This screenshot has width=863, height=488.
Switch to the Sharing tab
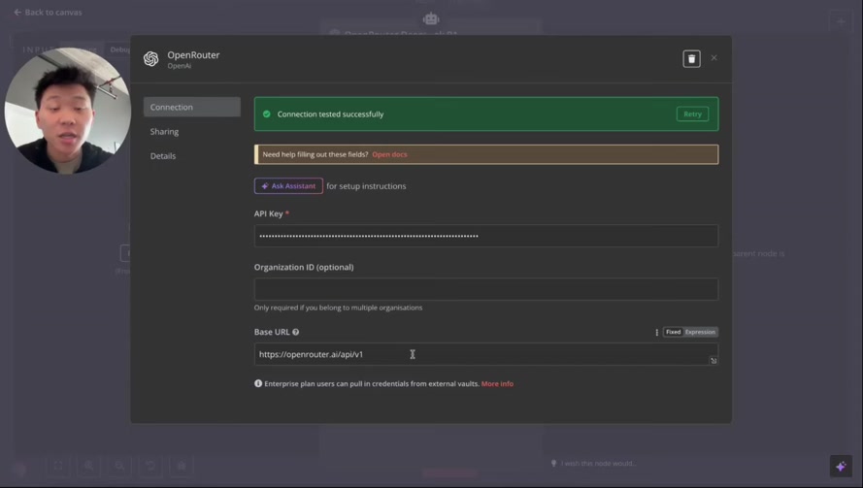pyautogui.click(x=164, y=132)
